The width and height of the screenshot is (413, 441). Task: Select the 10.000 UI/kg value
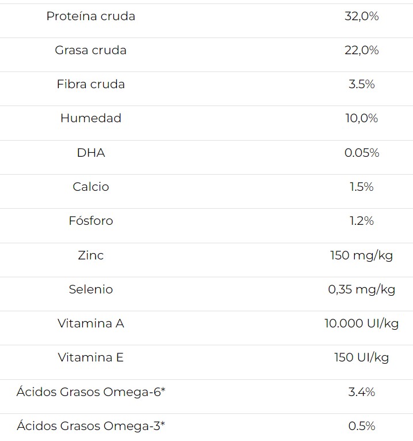(361, 323)
